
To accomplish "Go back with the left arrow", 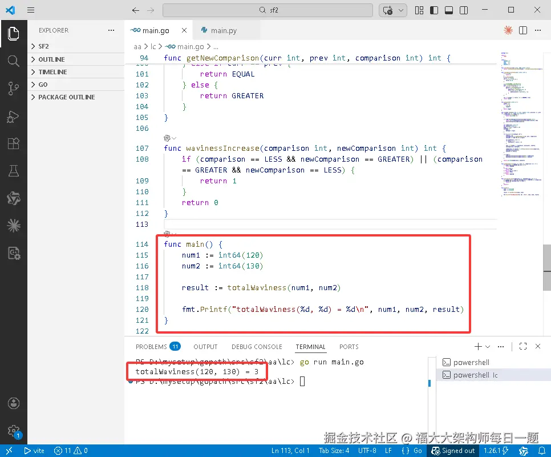I will (x=136, y=10).
